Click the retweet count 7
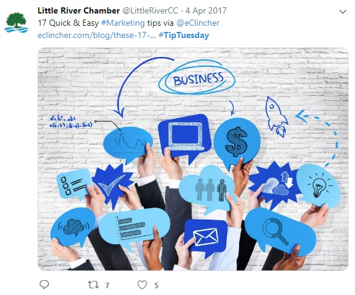 coord(107,285)
